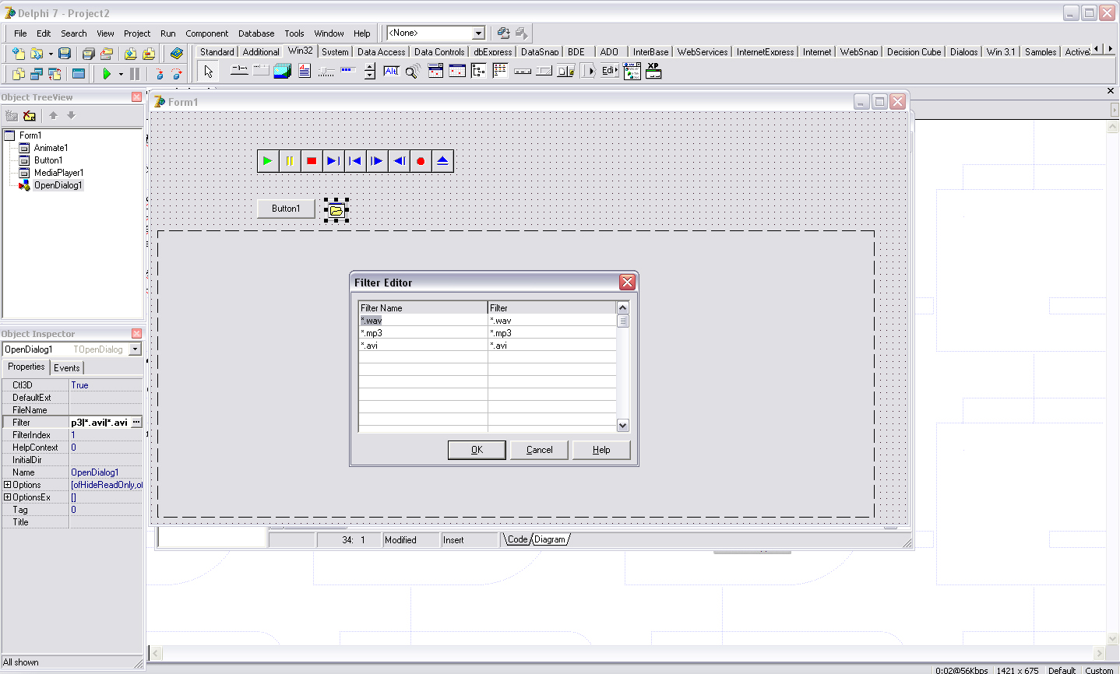This screenshot has height=674, width=1120.
Task: Click Help in Filter Editor
Action: pyautogui.click(x=601, y=450)
